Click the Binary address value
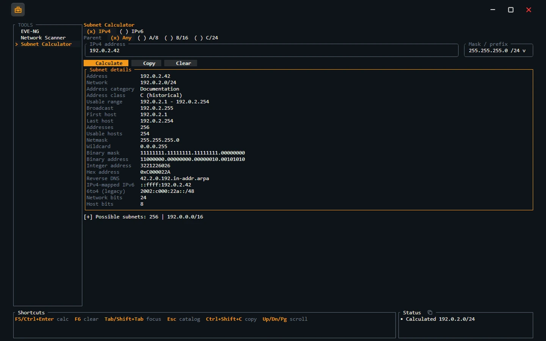Viewport: 546px width, 341px height. coord(193,159)
